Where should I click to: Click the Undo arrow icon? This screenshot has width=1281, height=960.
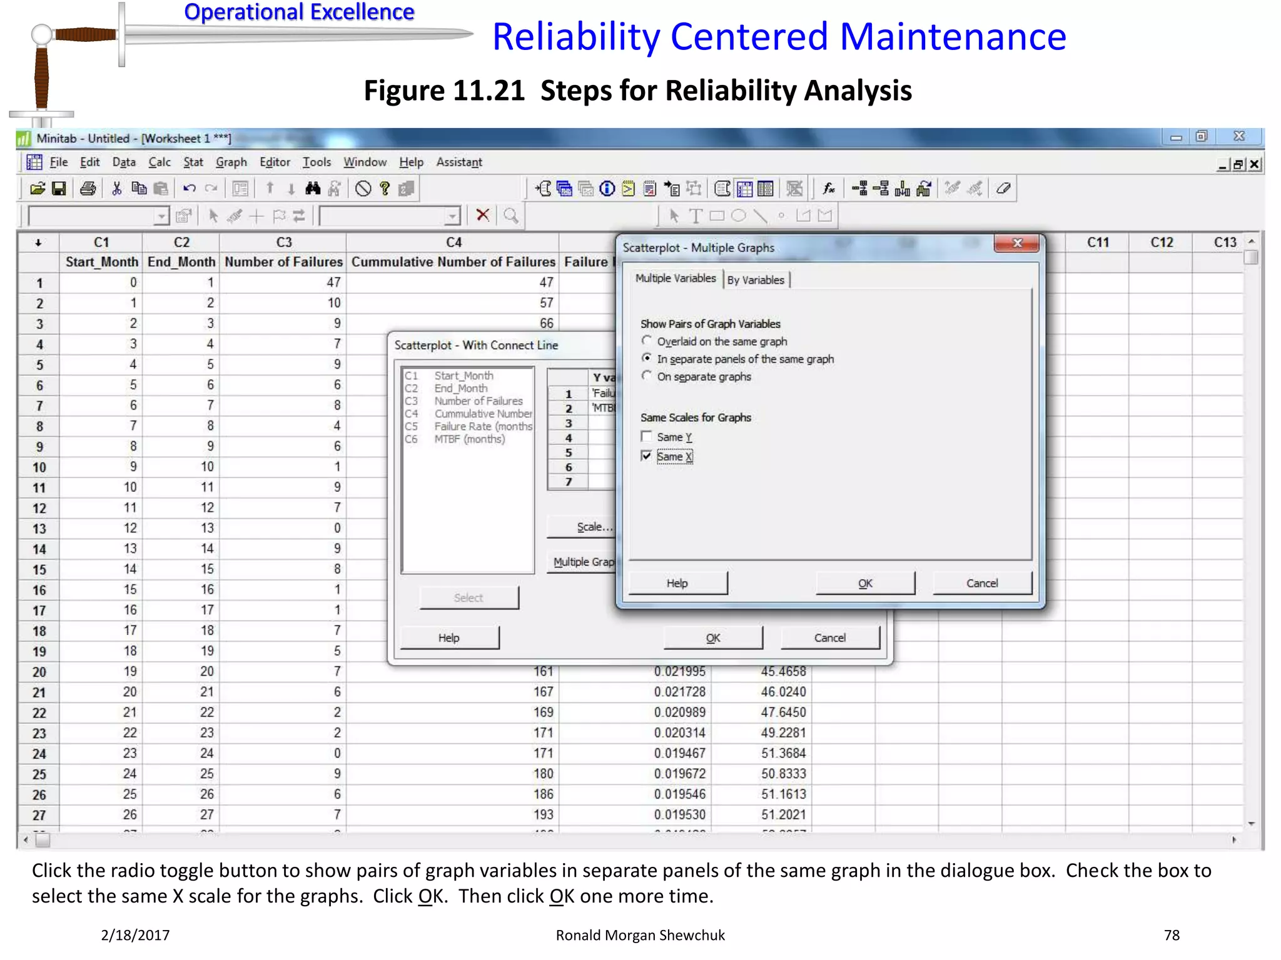pyautogui.click(x=190, y=188)
